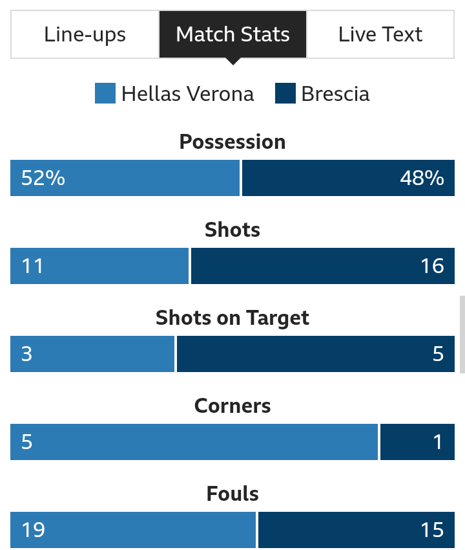
Task: Switch to the Line-ups tab
Action: [85, 34]
